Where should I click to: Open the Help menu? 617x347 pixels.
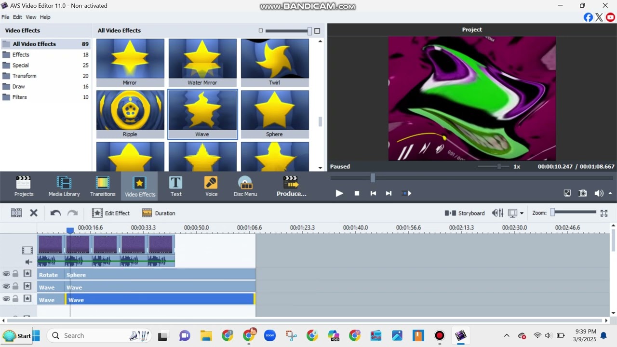tap(45, 17)
